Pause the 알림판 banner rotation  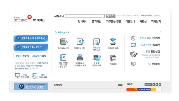tap(157, 85)
